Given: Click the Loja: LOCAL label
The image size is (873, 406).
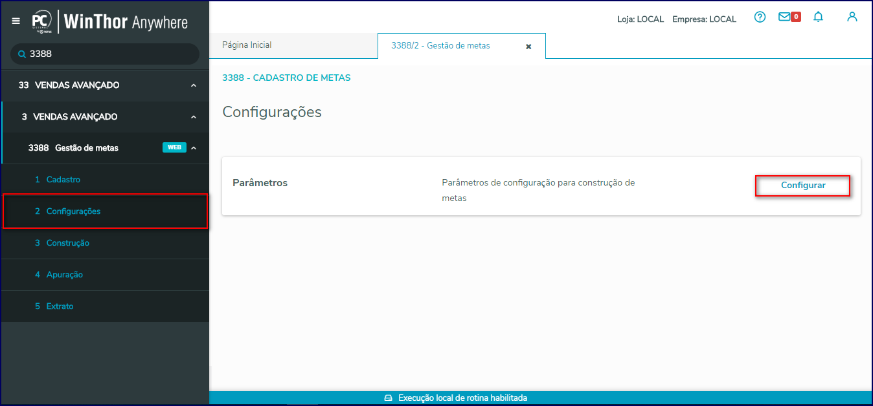Looking at the screenshot, I should (641, 19).
